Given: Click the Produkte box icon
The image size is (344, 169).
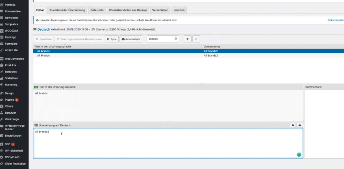Looking at the screenshot, I should tap(1, 65).
